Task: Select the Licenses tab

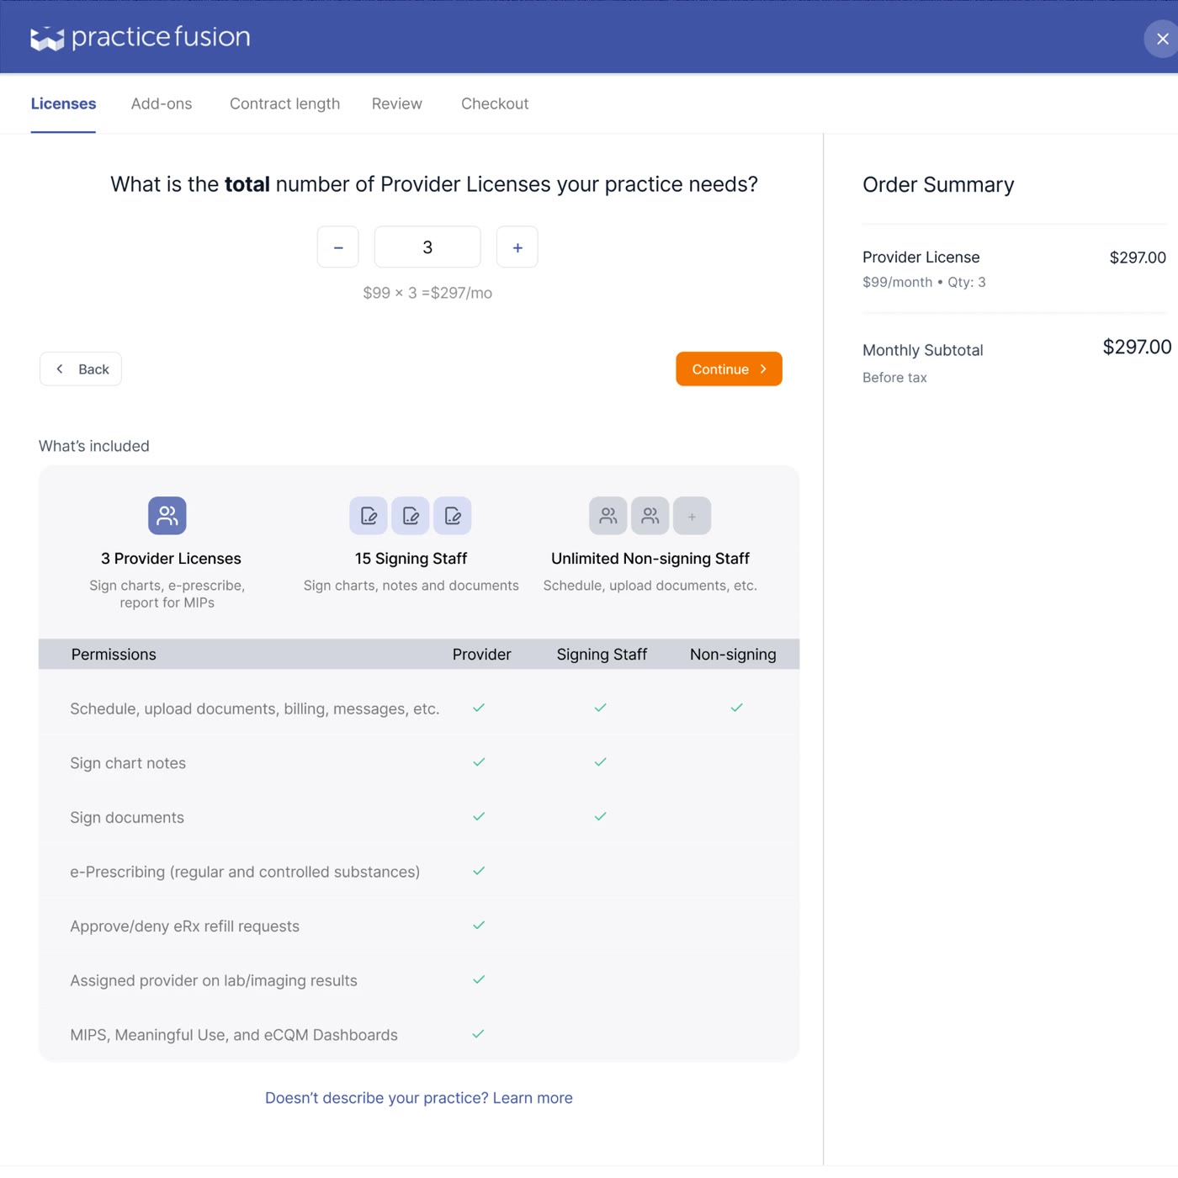Action: (x=63, y=103)
